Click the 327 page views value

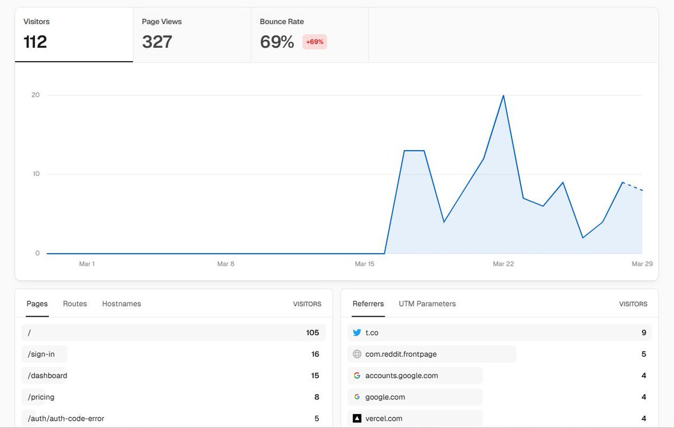(x=157, y=42)
